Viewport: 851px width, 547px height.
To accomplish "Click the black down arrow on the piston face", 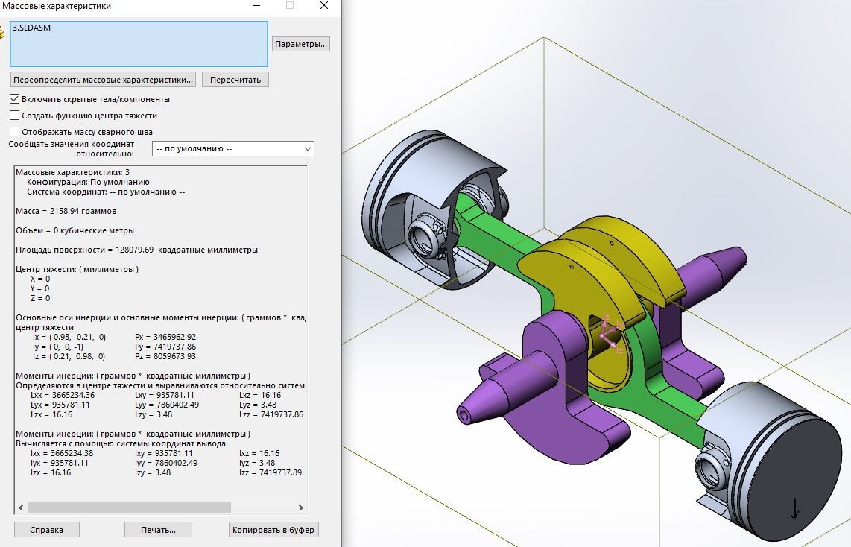I will pyautogui.click(x=794, y=508).
